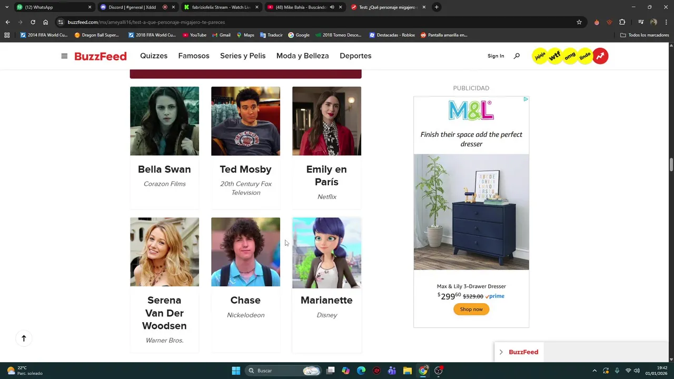674x379 pixels.
Task: Open Microsoft Teams from the taskbar
Action: [x=392, y=371]
